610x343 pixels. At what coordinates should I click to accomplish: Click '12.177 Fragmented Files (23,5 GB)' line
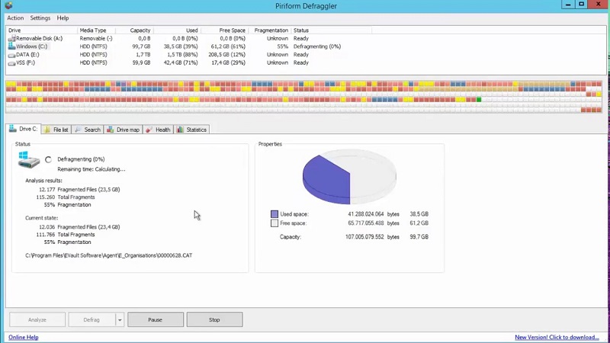79,189
